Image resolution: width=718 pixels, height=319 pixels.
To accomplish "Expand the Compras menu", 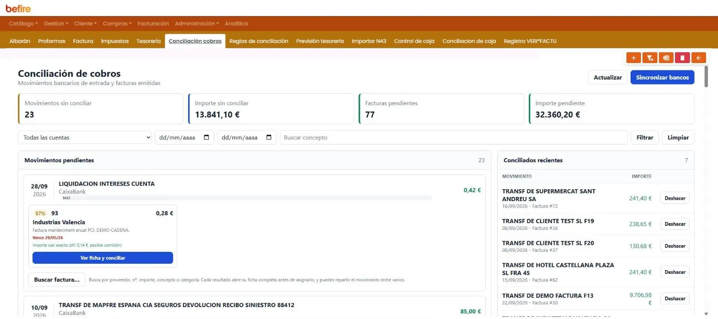I will point(117,23).
